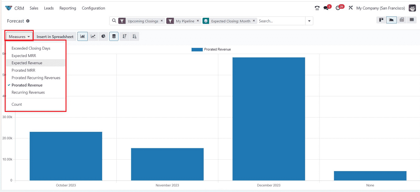This screenshot has height=192, width=420.
Task: Sort chart bars in ascending order
Action: (134, 36)
